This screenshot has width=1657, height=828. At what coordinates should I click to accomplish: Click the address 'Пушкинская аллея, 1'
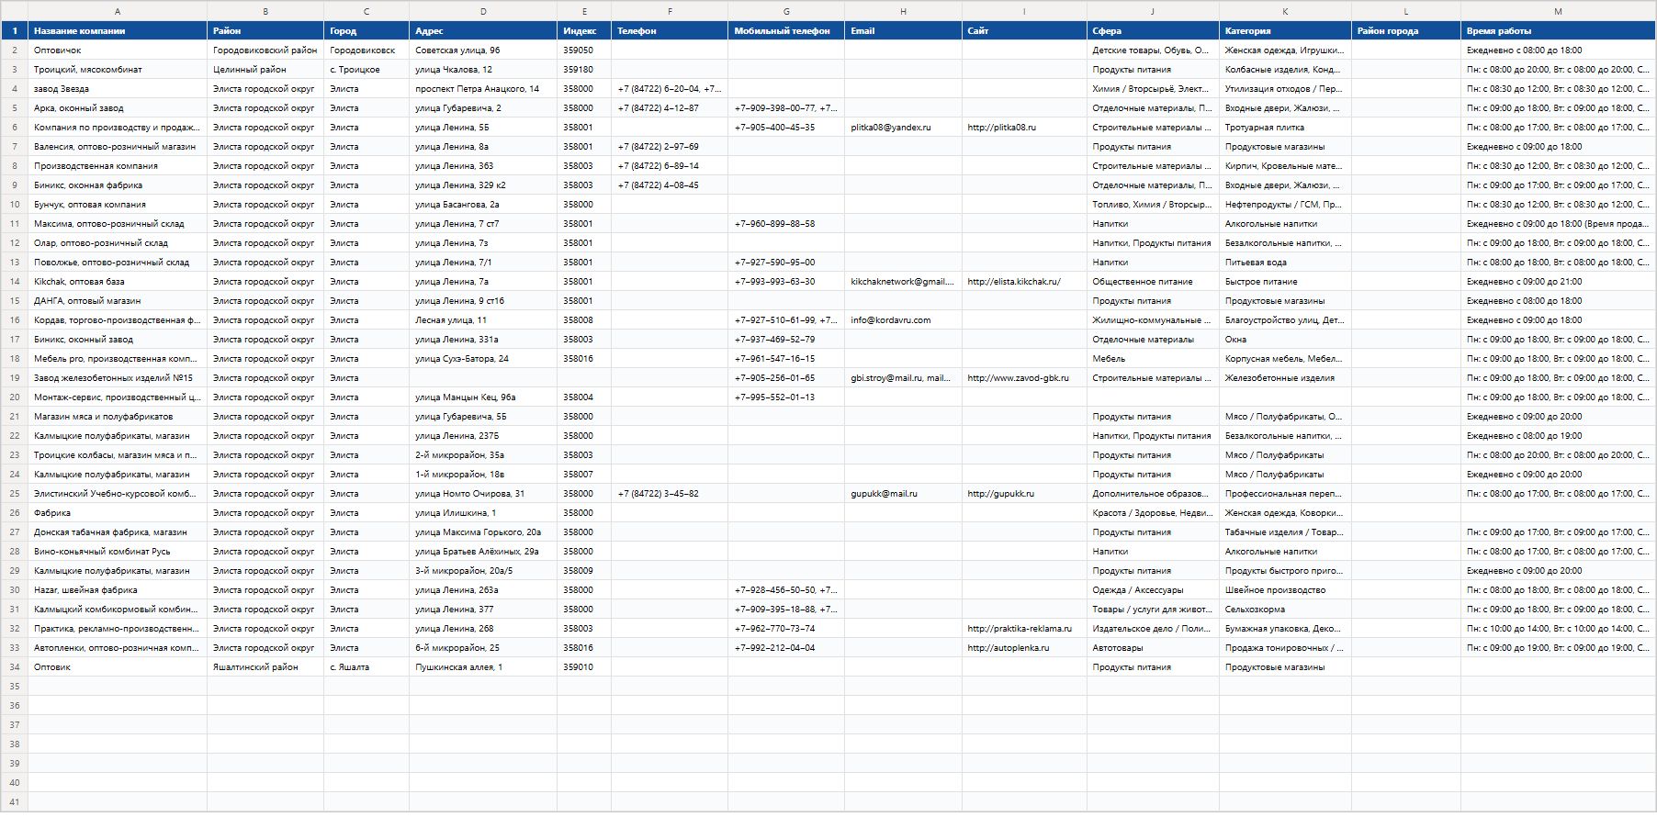483,667
